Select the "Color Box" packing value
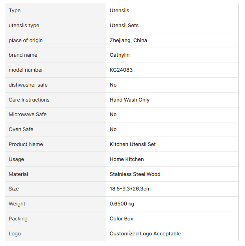 coord(122,219)
